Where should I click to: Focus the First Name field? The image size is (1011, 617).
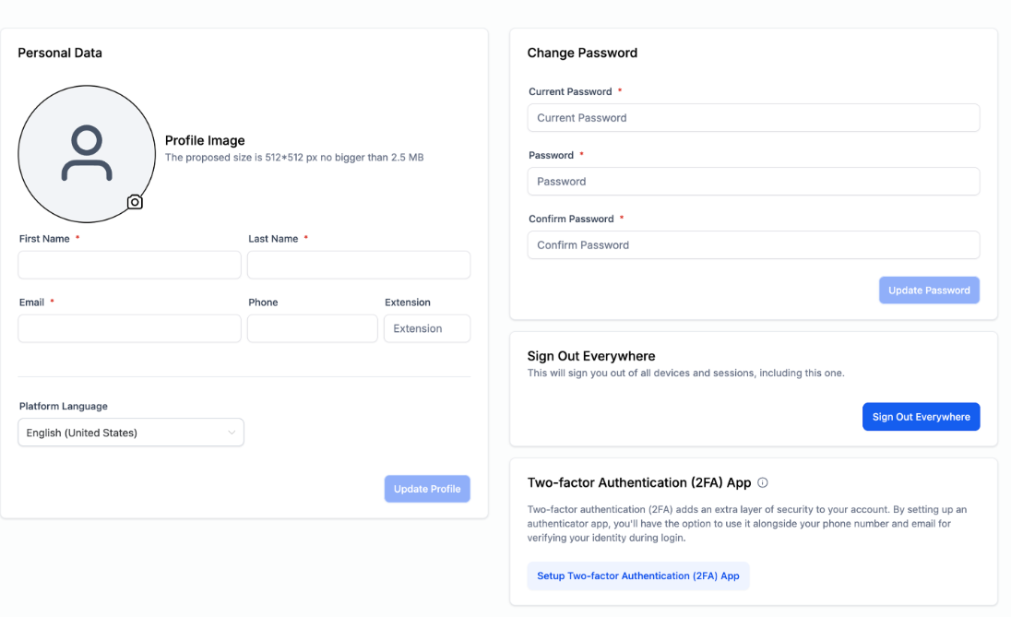[x=129, y=265]
